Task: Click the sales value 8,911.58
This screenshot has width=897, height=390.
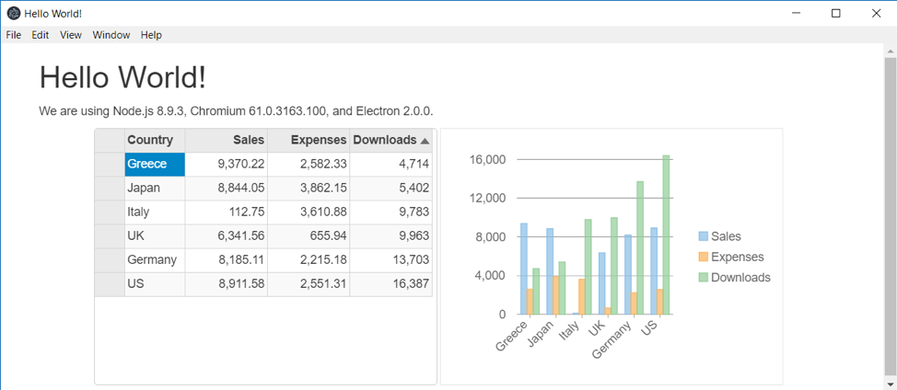Action: pyautogui.click(x=226, y=284)
